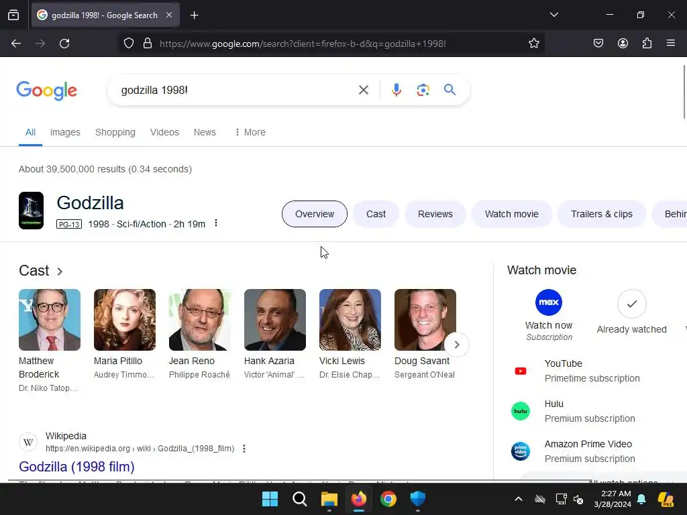Open the Firefox account icon
This screenshot has height=515, width=687.
point(623,44)
